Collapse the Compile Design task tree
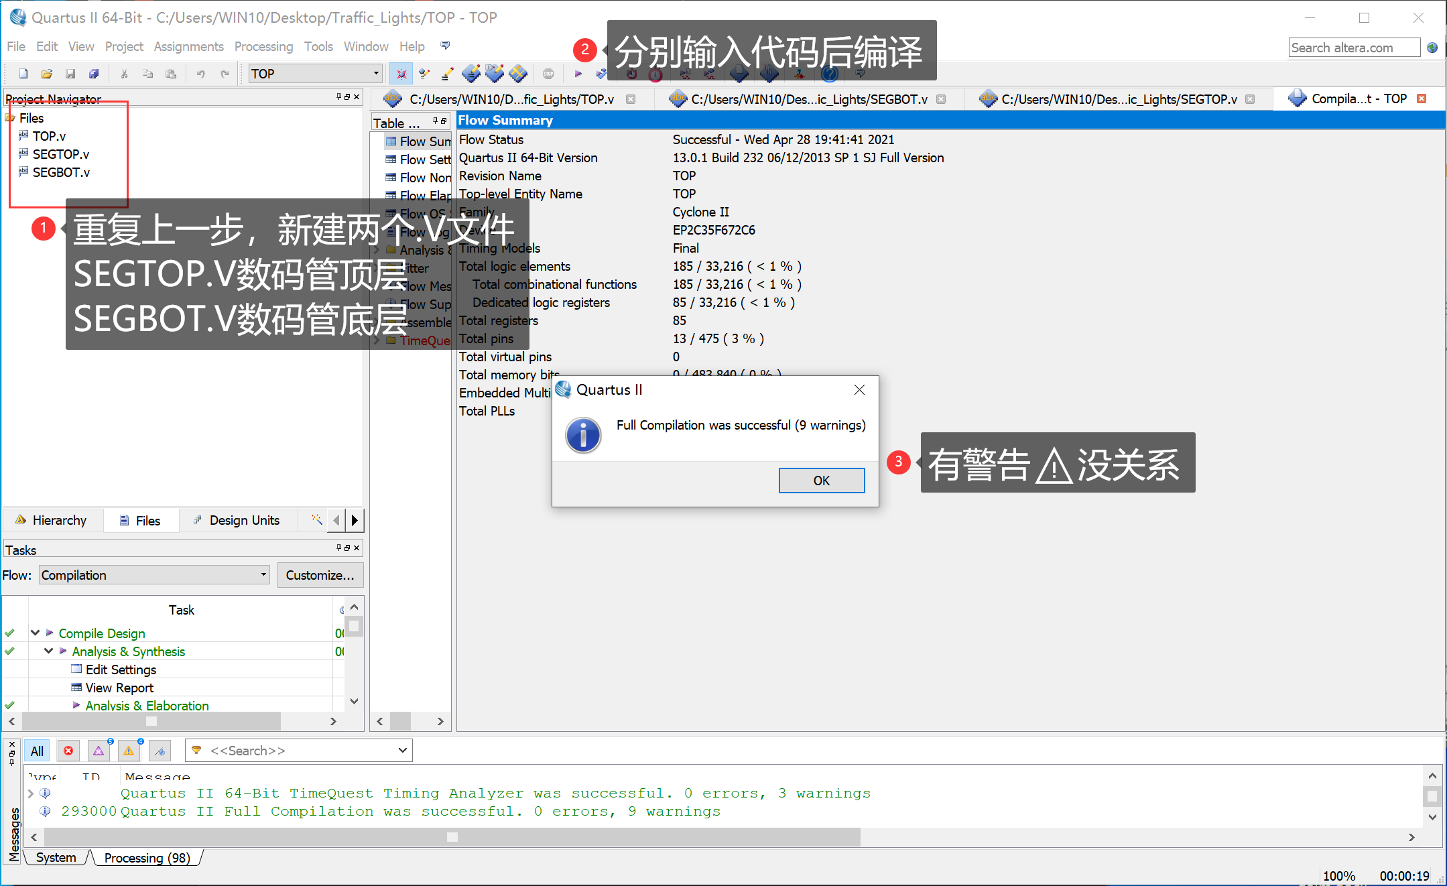 tap(35, 632)
